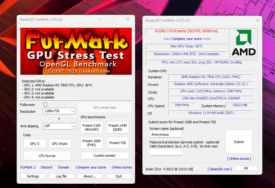Viewport: 275px width, 188px height.
Task: Open the Log file
Action: (x=61, y=176)
